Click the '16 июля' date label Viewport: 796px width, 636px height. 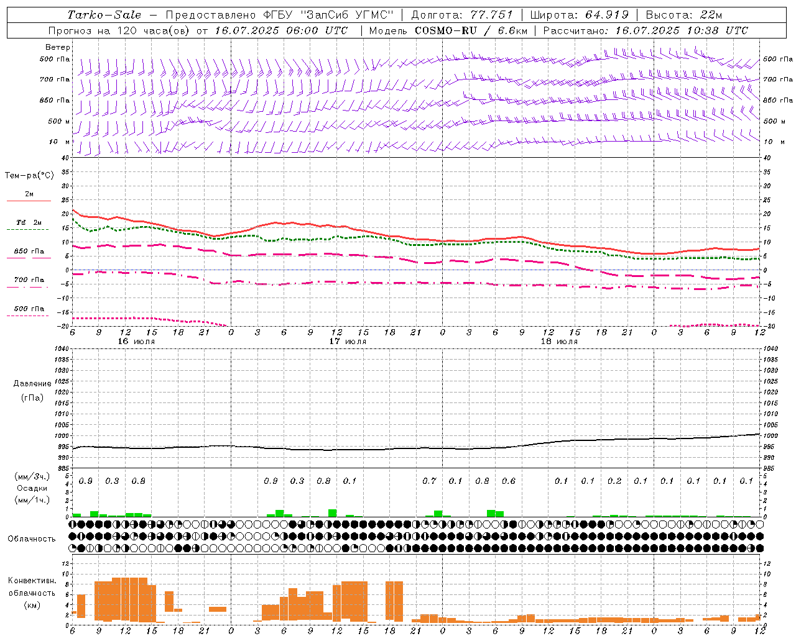[136, 342]
